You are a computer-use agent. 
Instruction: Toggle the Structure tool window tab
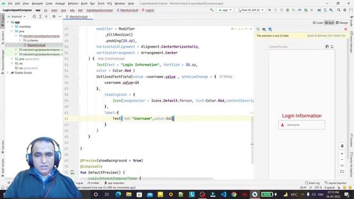click(x=2, y=37)
